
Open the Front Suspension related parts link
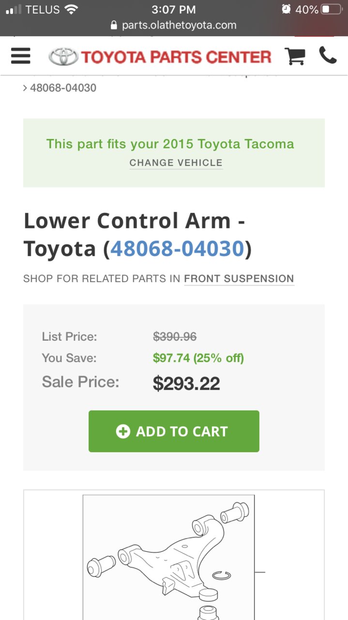tap(239, 279)
